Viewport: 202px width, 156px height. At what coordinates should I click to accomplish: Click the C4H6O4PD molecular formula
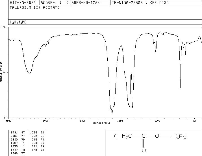pyautogui.click(x=18, y=22)
